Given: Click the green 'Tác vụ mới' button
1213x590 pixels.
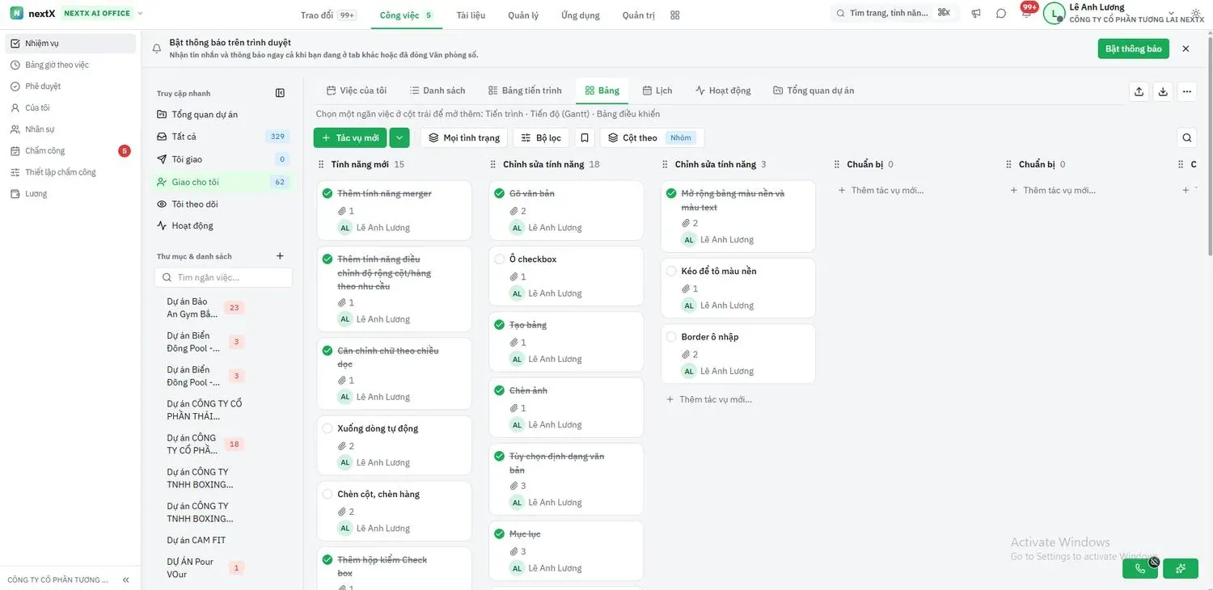Looking at the screenshot, I should coord(350,137).
